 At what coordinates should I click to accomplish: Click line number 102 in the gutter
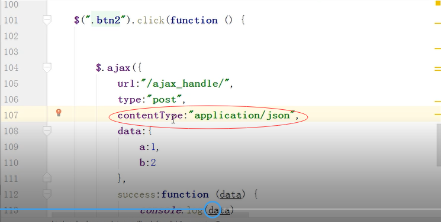[x=11, y=36]
